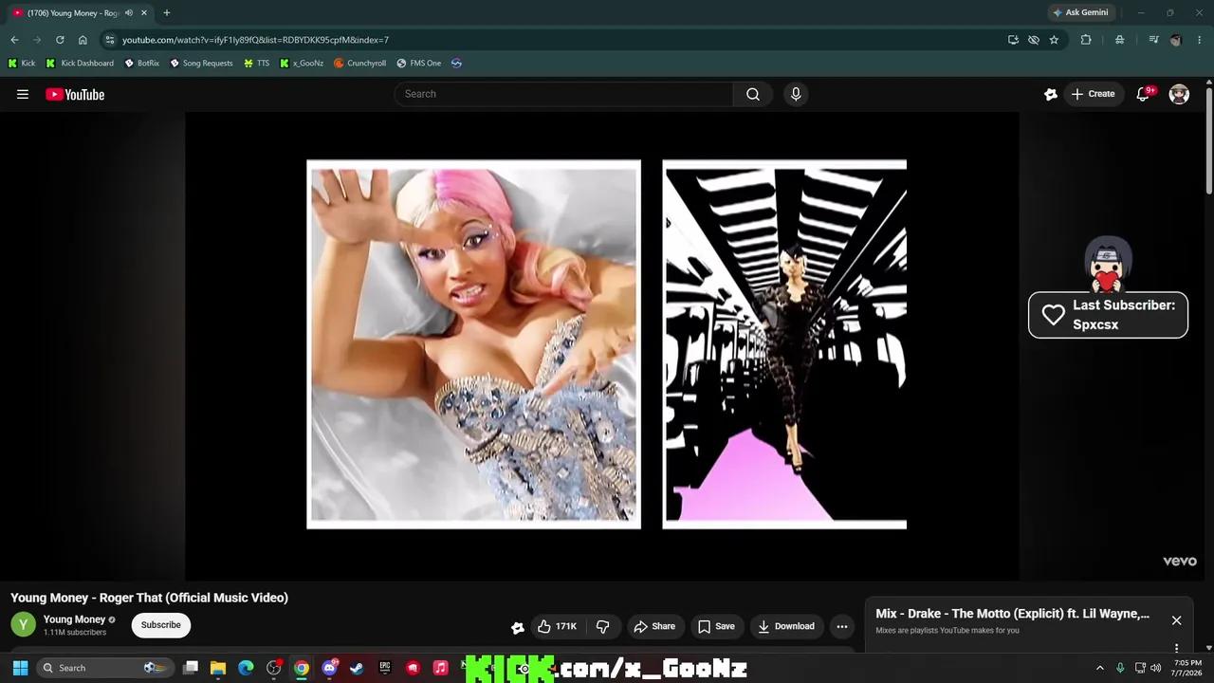1214x683 pixels.
Task: Open the Chrome three-dot menu
Action: pyautogui.click(x=1200, y=40)
